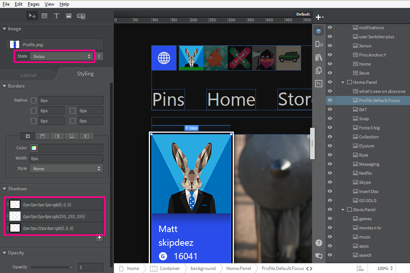This screenshot has height=273, width=410.
Task: Switch to the Layout tab
Action: pos(28,75)
